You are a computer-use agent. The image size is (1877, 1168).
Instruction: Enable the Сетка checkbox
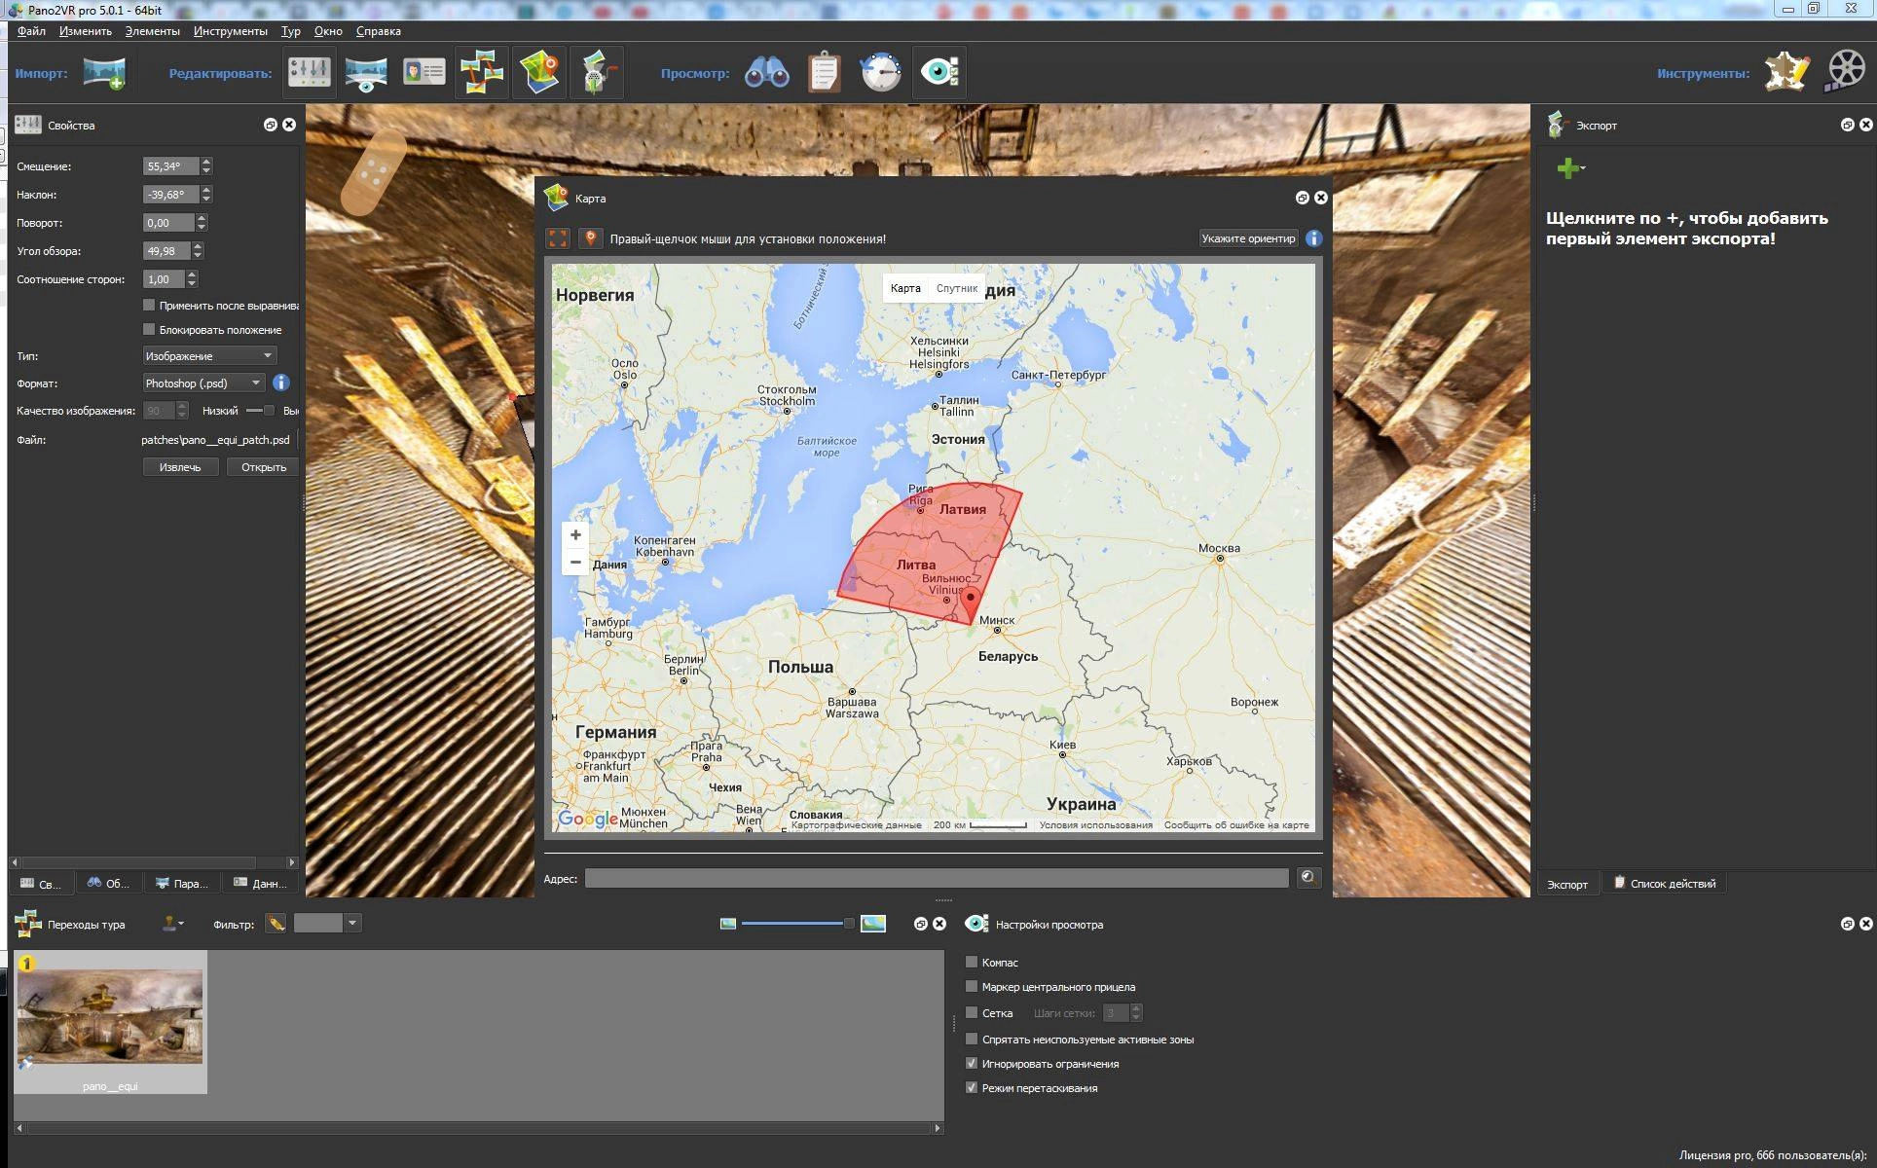coord(971,1012)
